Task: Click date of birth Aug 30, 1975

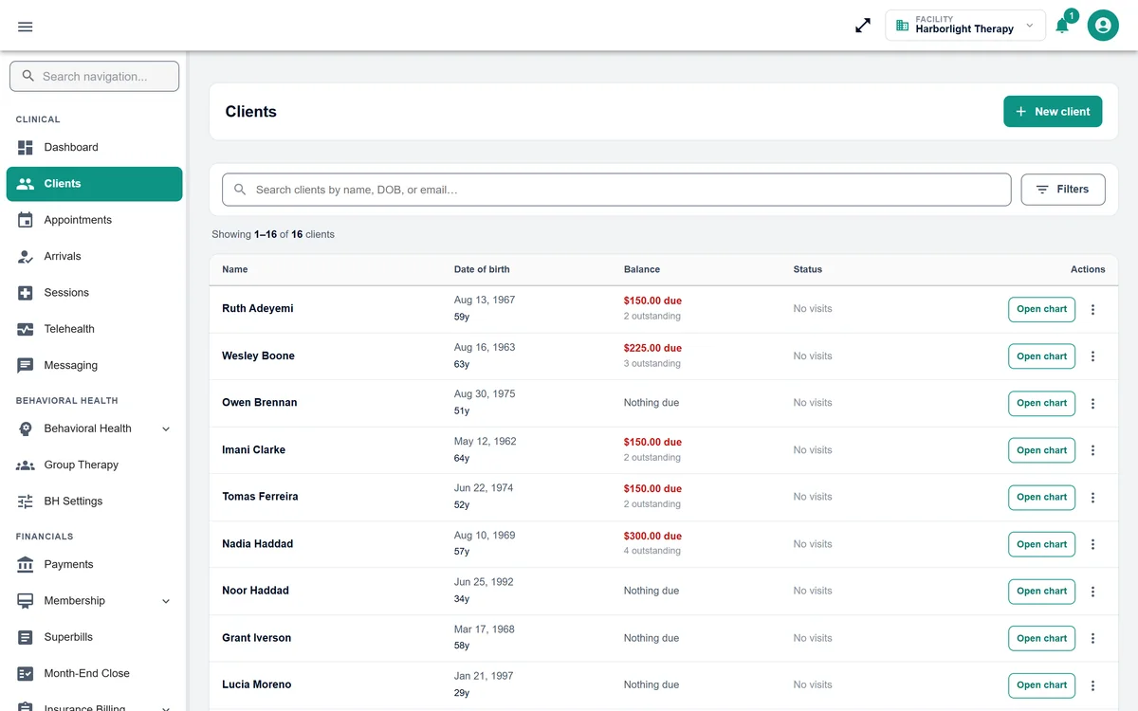Action: (x=485, y=394)
